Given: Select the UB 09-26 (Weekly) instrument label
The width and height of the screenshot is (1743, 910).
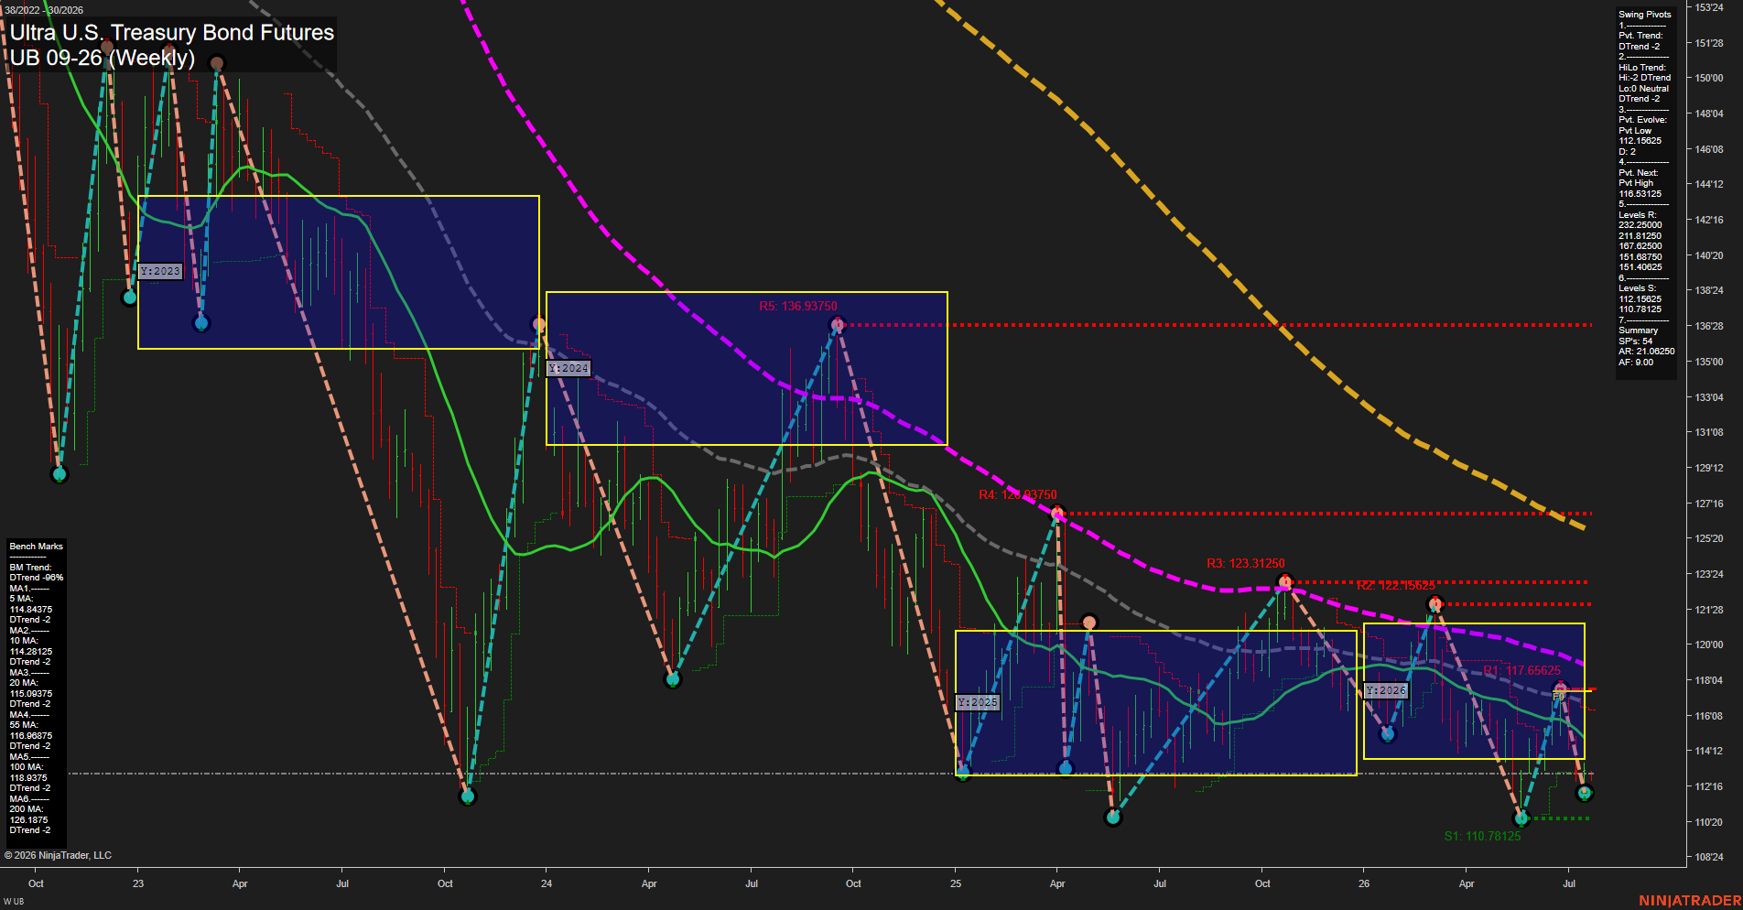Looking at the screenshot, I should click(102, 58).
